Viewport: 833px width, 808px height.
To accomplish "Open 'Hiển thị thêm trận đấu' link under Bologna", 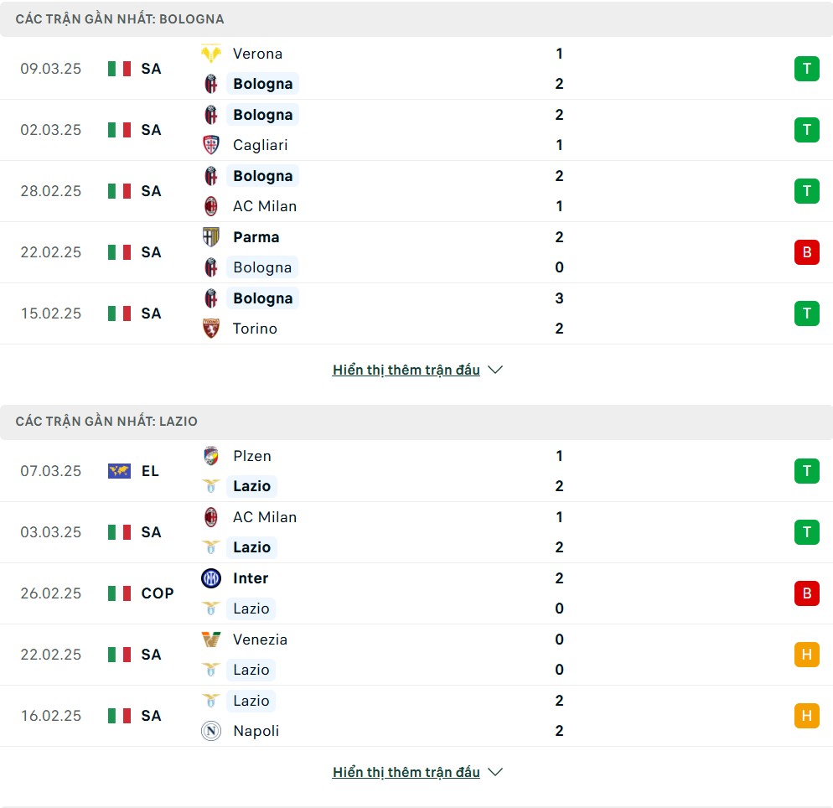I will (x=406, y=370).
